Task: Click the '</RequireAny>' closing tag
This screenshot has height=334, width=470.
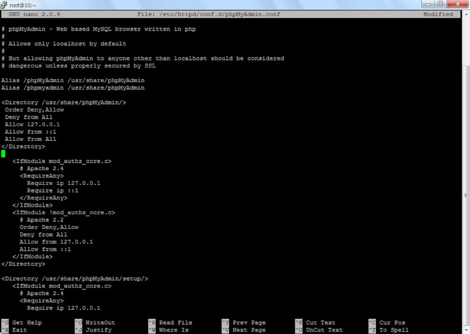Action: coord(43,198)
